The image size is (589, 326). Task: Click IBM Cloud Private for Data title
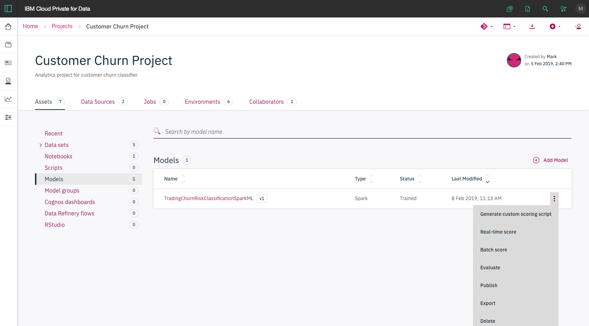pos(57,9)
